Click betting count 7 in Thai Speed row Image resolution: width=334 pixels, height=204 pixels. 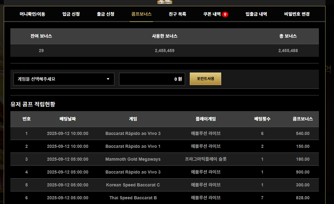[262, 198]
